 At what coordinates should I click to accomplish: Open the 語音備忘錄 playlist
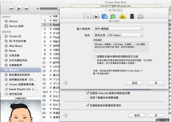[21, 94]
